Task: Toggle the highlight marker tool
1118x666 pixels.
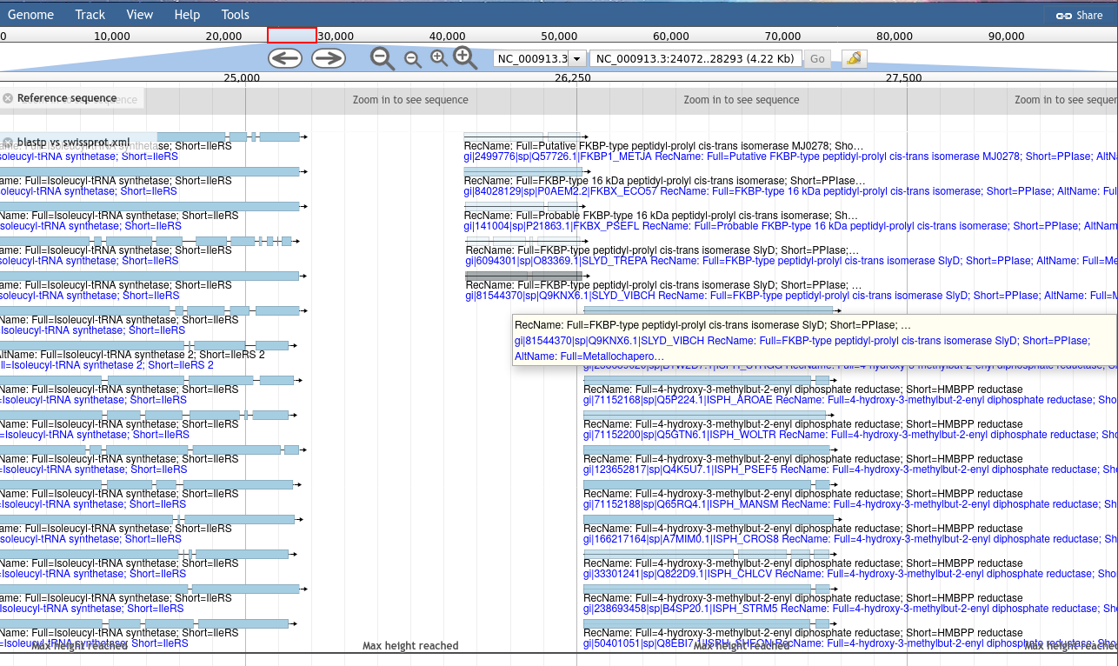Action: 854,59
